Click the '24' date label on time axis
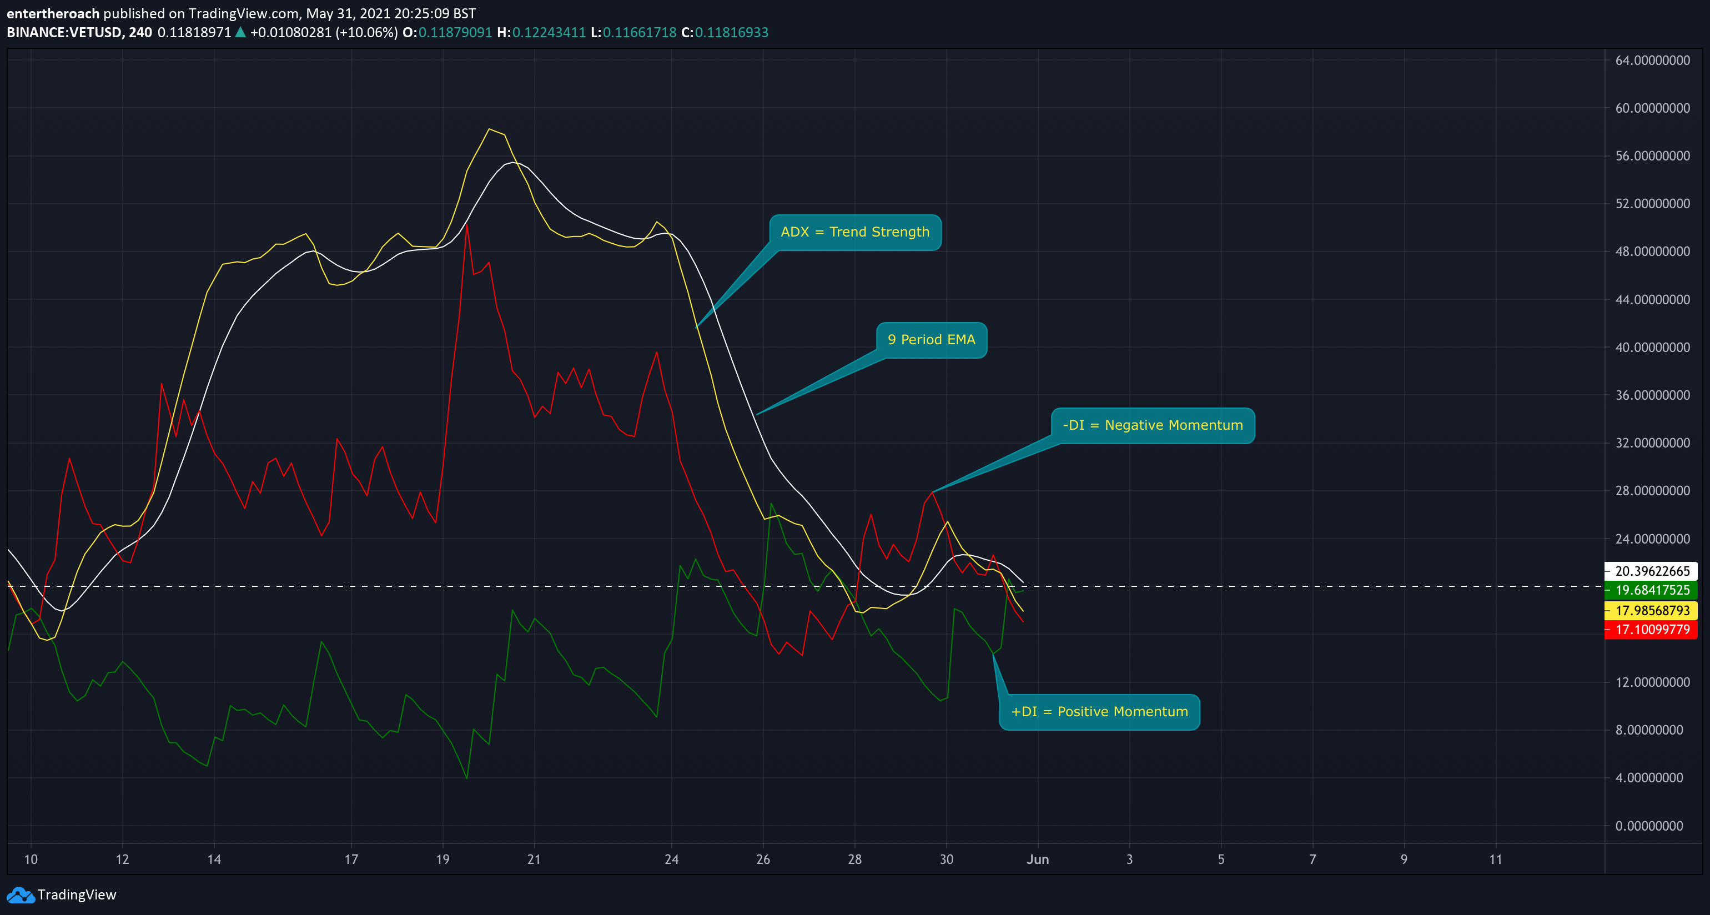1710x915 pixels. pyautogui.click(x=672, y=860)
